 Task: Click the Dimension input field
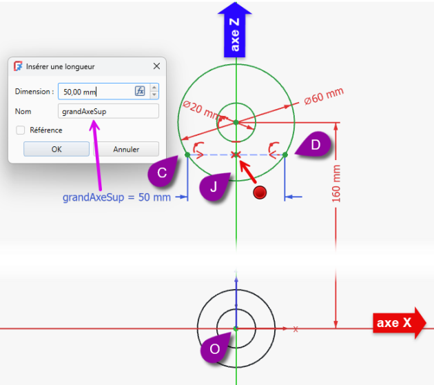[95, 91]
